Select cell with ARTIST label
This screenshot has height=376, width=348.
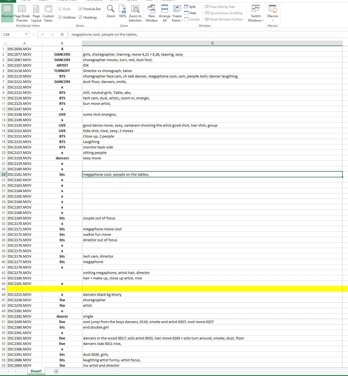click(62, 65)
